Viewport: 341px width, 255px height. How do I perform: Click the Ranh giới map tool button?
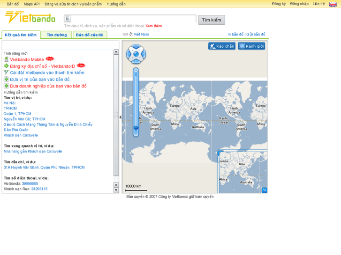(251, 46)
